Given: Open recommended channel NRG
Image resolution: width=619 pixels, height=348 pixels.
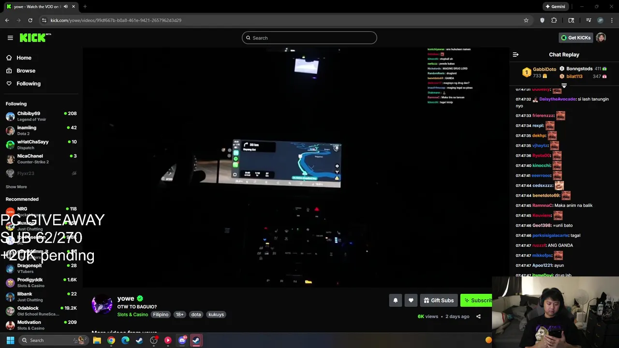Looking at the screenshot, I should tap(41, 211).
